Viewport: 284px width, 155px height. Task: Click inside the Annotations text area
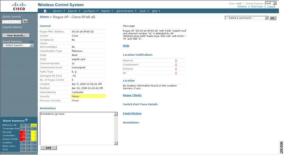point(77,128)
